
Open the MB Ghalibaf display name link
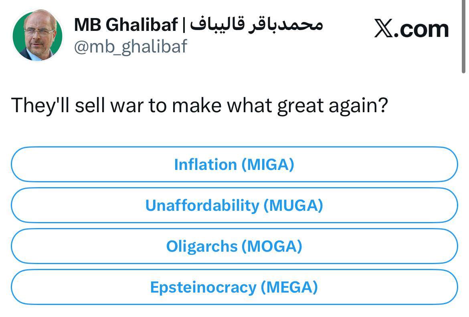pyautogui.click(x=125, y=26)
